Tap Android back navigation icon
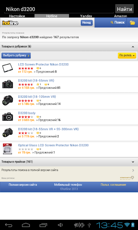 click(9, 225)
